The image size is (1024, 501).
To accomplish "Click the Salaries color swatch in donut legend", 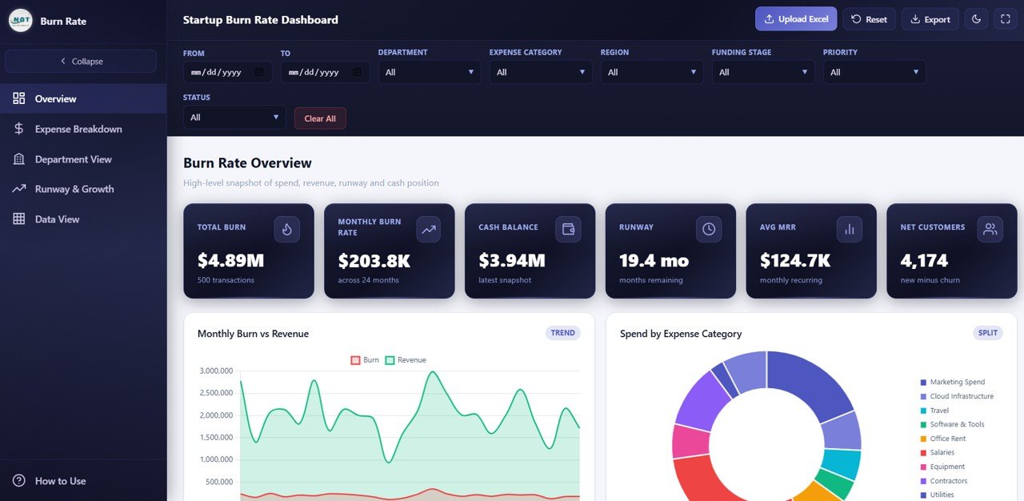I will point(922,452).
